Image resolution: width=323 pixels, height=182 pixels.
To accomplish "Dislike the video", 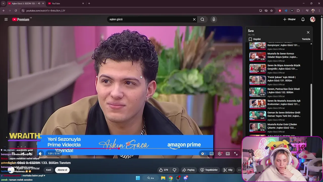I will (174, 170).
